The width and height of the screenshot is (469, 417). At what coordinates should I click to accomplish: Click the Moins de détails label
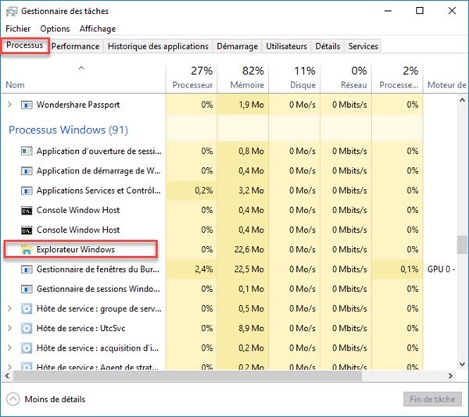coord(55,399)
